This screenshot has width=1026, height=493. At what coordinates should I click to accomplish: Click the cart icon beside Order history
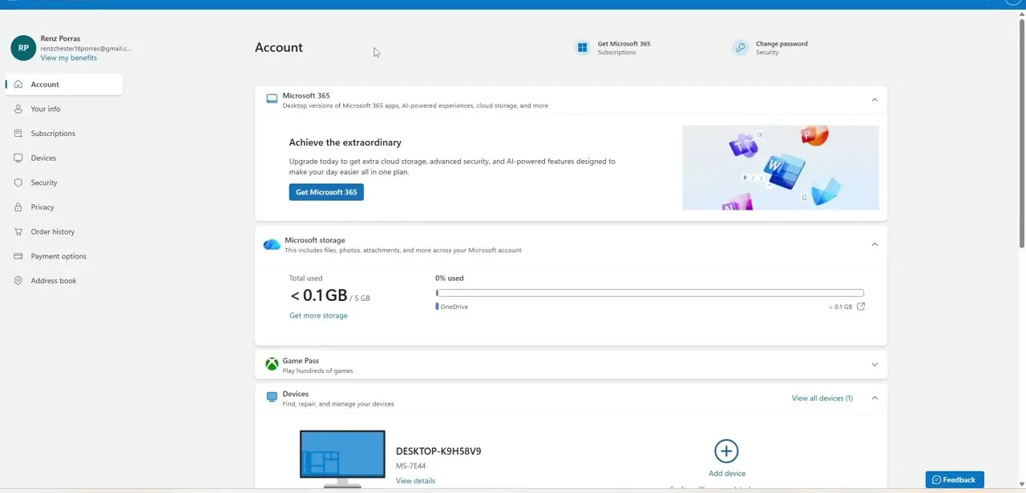(18, 231)
